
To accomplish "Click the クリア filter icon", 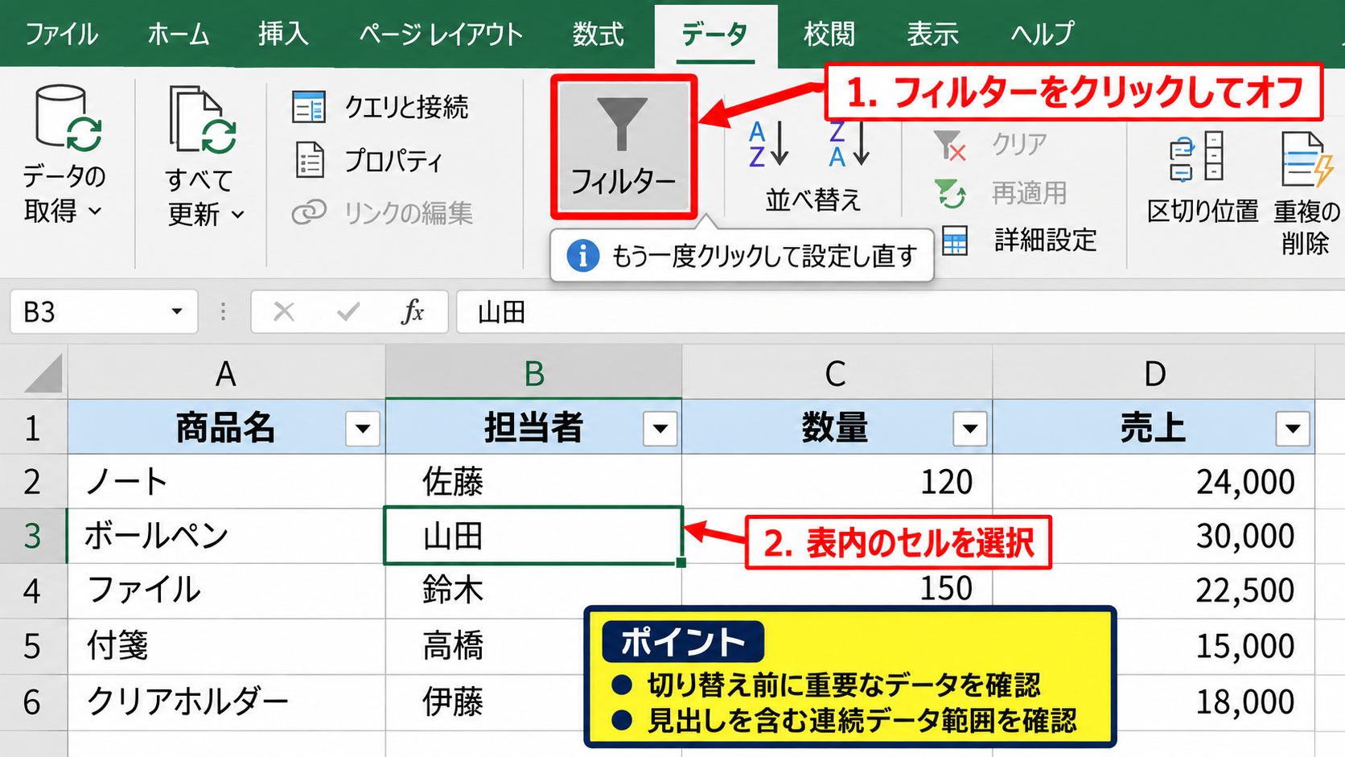I will [x=950, y=146].
